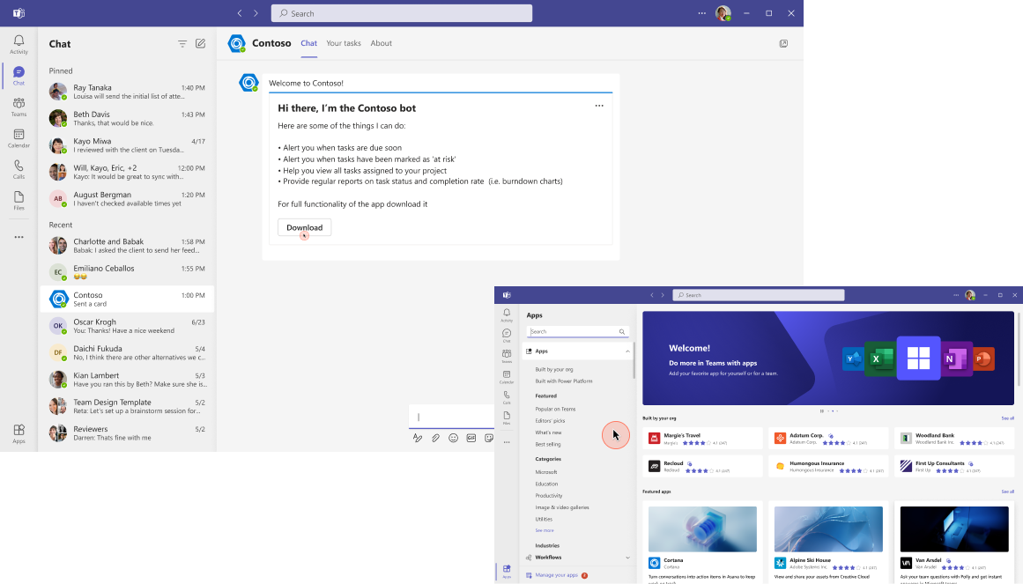1023x584 pixels.
Task: Click search box in chat window title bar
Action: pyautogui.click(x=402, y=13)
